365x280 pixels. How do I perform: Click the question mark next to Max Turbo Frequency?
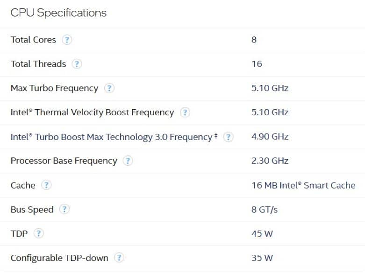[x=109, y=88]
